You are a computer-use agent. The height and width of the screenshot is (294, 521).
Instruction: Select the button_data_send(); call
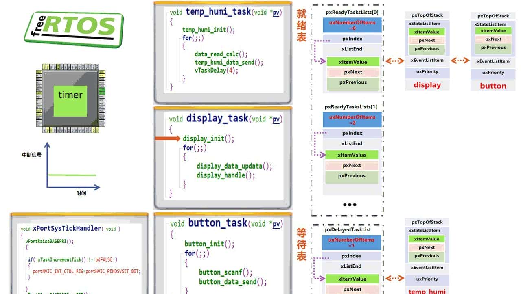click(233, 282)
